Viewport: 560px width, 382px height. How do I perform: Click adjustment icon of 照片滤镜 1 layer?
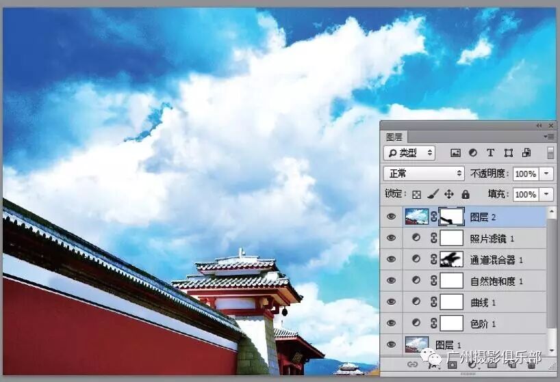click(x=416, y=238)
